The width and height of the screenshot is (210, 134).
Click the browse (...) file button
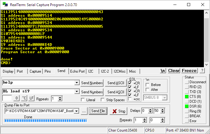pos(84,111)
